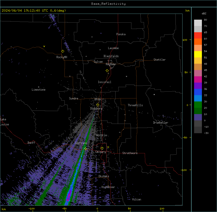The width and height of the screenshot is (217, 212).
Task: Click the yellow diamond marker above RockyMH
Action: click(x=63, y=51)
